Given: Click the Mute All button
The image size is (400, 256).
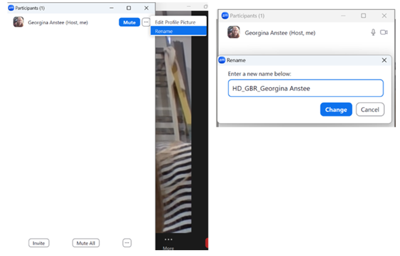Looking at the screenshot, I should pyautogui.click(x=86, y=243).
